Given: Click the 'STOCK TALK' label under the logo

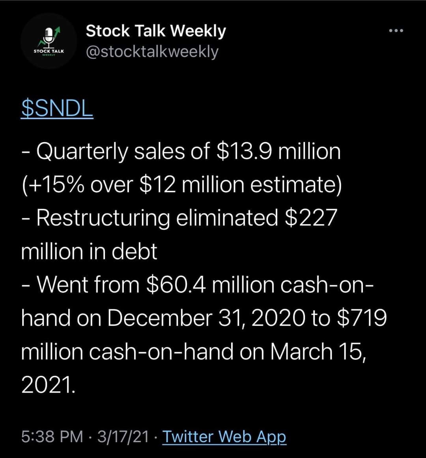Looking at the screenshot, I should pyautogui.click(x=49, y=51).
